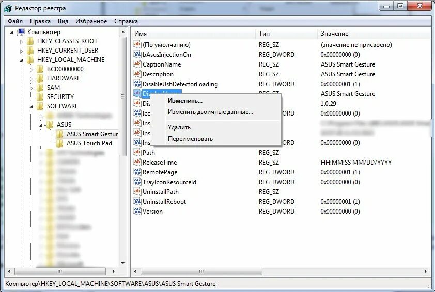
Task: Click tree pane scroll down arrow
Action: [x=123, y=263]
